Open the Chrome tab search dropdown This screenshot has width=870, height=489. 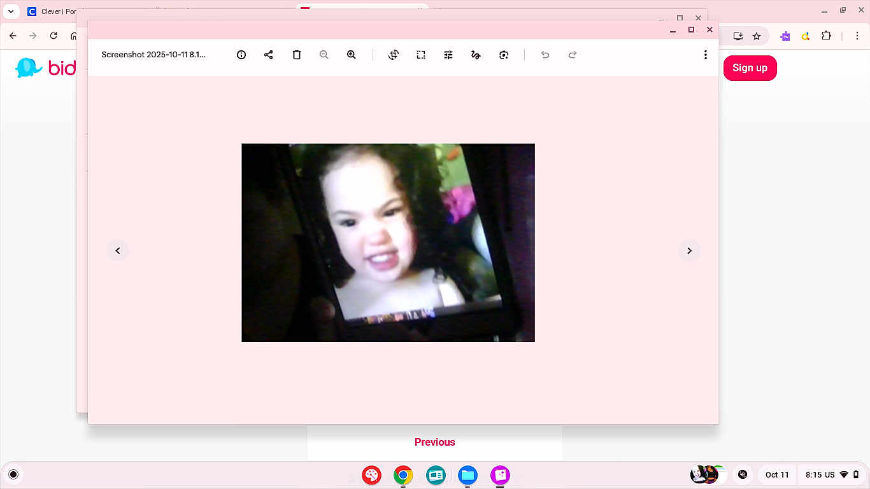pos(11,11)
